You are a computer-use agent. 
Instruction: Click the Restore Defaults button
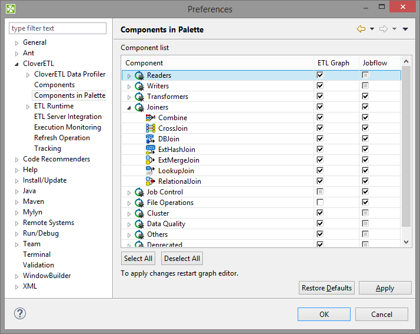pyautogui.click(x=326, y=288)
